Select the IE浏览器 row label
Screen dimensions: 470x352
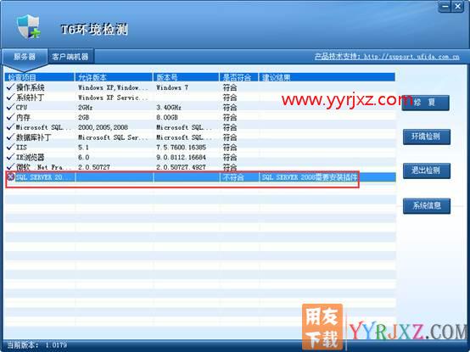(31, 157)
